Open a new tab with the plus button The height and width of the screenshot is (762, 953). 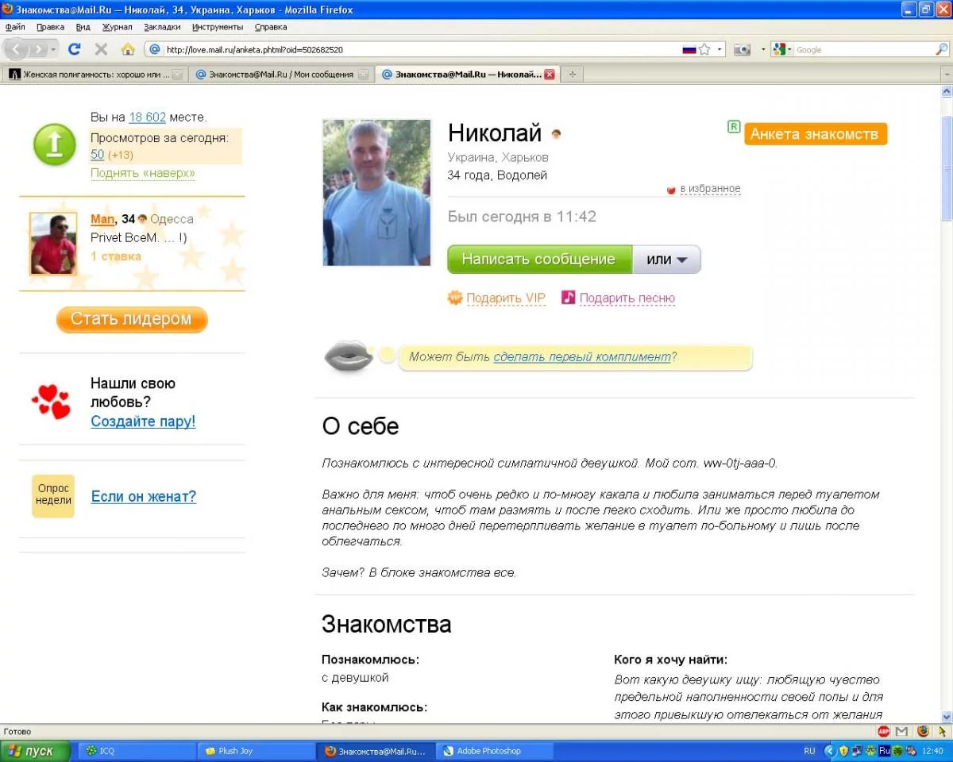click(x=572, y=74)
